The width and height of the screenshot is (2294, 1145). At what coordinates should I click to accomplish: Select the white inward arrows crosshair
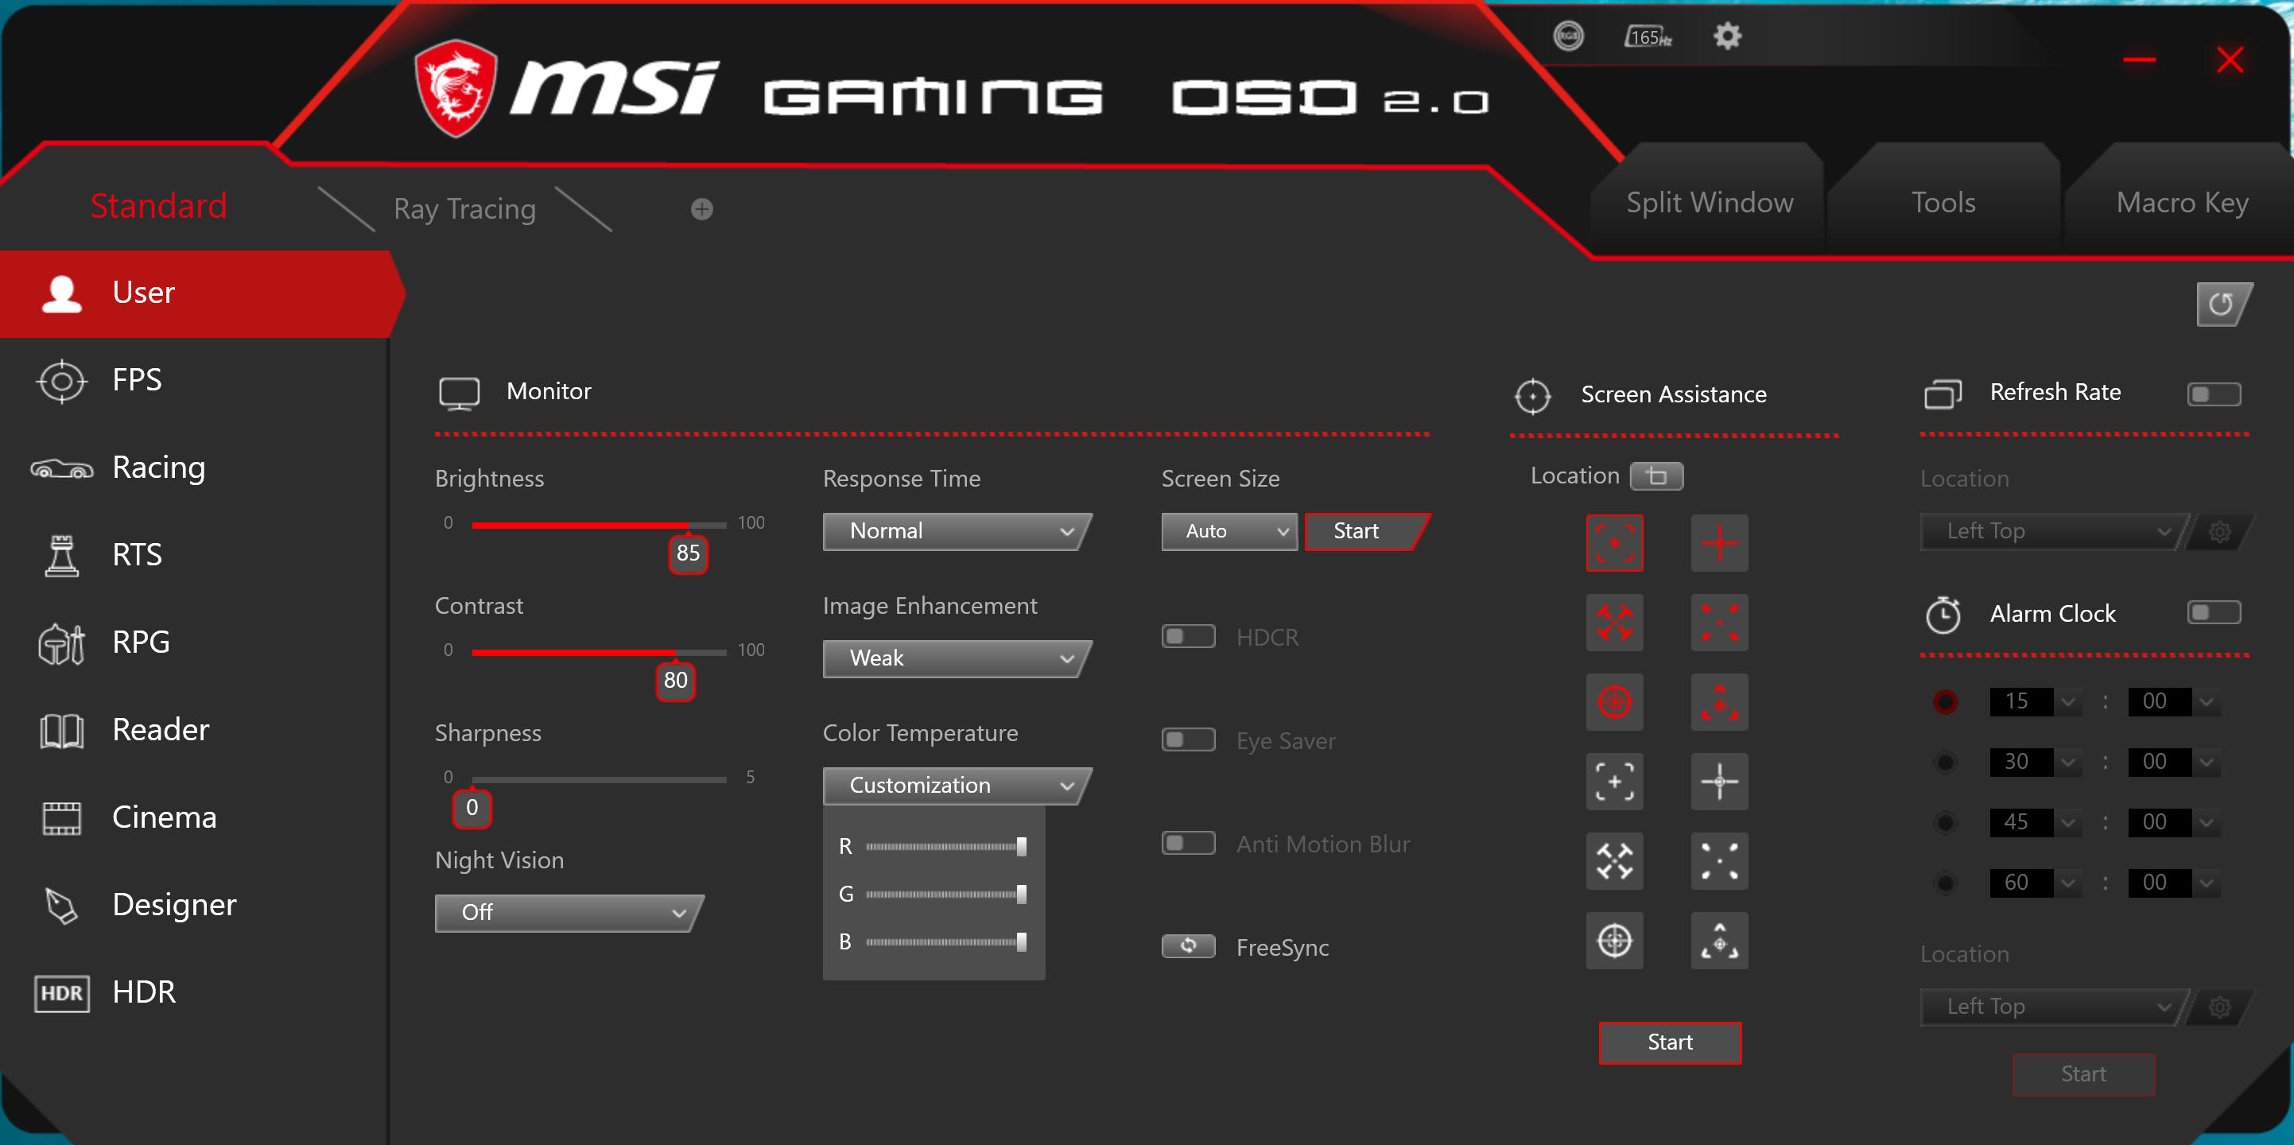point(1614,861)
